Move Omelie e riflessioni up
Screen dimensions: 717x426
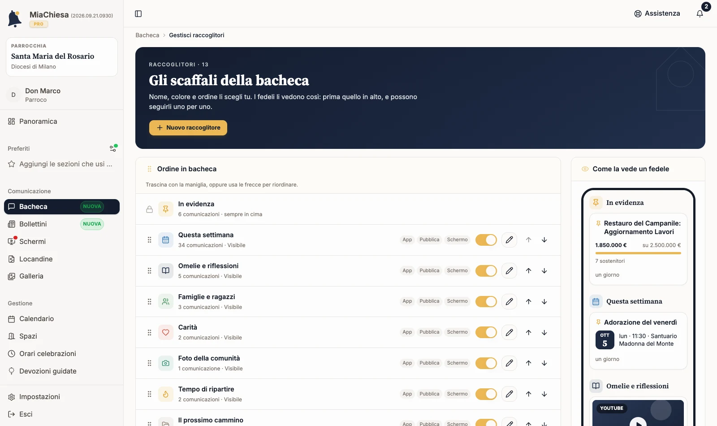529,271
